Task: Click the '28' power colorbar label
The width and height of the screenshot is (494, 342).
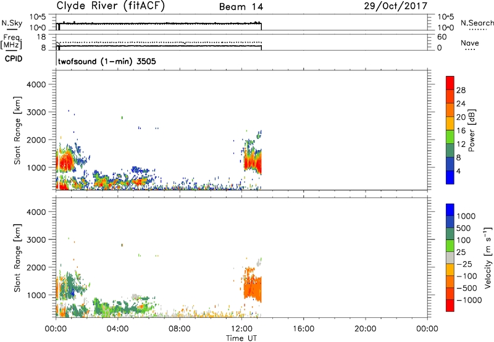Action: pos(461,90)
